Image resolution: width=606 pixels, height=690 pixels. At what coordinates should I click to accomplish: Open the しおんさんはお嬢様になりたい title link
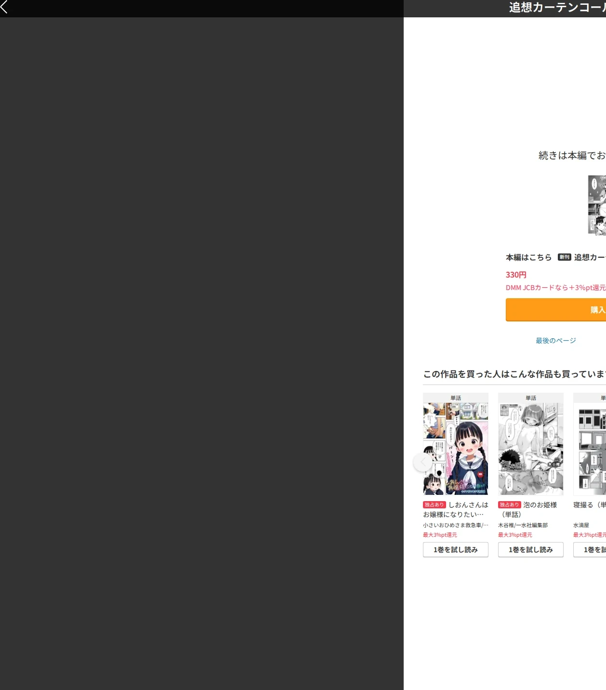pyautogui.click(x=456, y=510)
